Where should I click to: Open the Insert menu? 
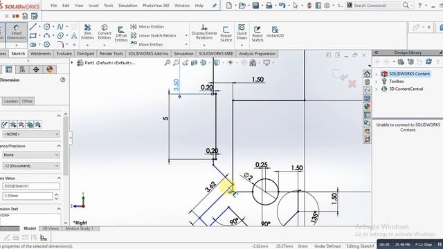tap(93, 6)
